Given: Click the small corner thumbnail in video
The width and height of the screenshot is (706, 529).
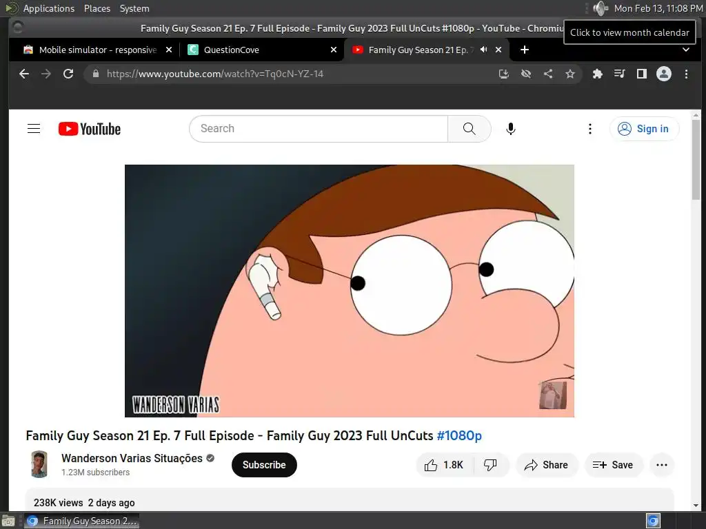Looking at the screenshot, I should 553,395.
